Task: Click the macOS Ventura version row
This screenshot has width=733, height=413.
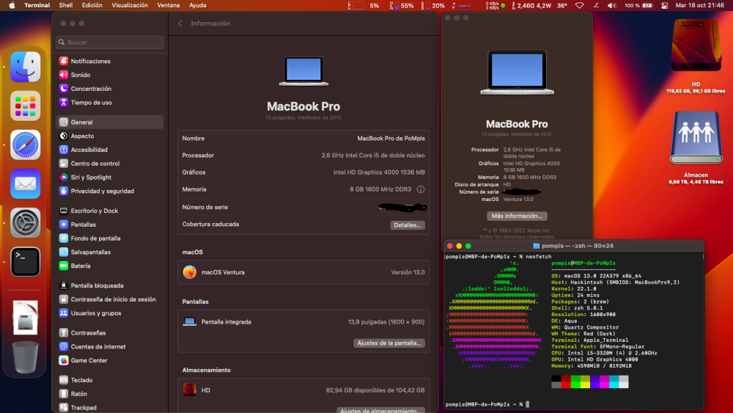Action: point(303,272)
